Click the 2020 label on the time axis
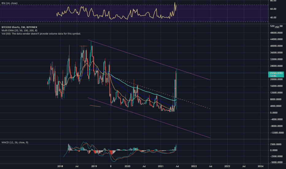The height and width of the screenshot is (169, 286). click(127, 166)
